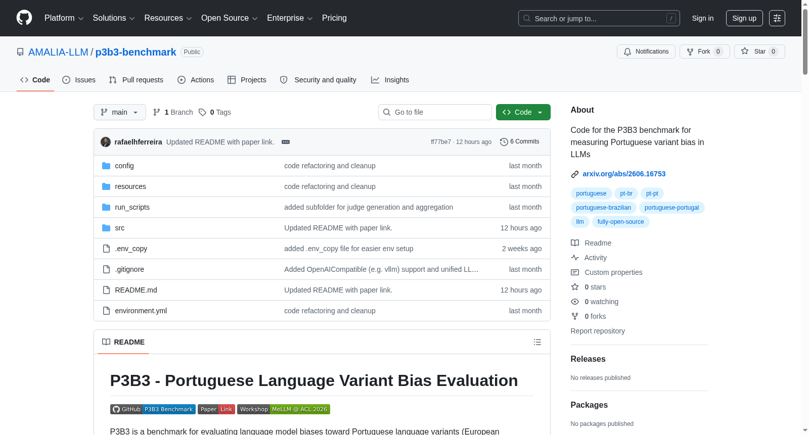Open the green Code dropdown button
The image size is (809, 435).
point(523,112)
